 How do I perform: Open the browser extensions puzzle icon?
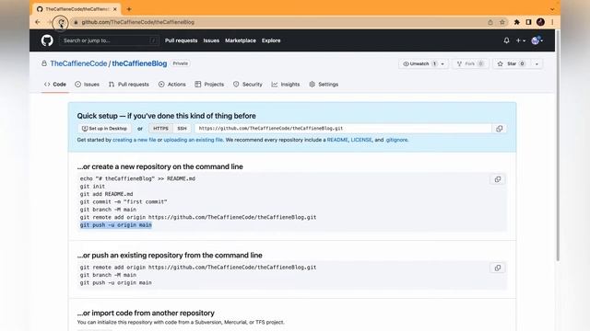click(517, 22)
